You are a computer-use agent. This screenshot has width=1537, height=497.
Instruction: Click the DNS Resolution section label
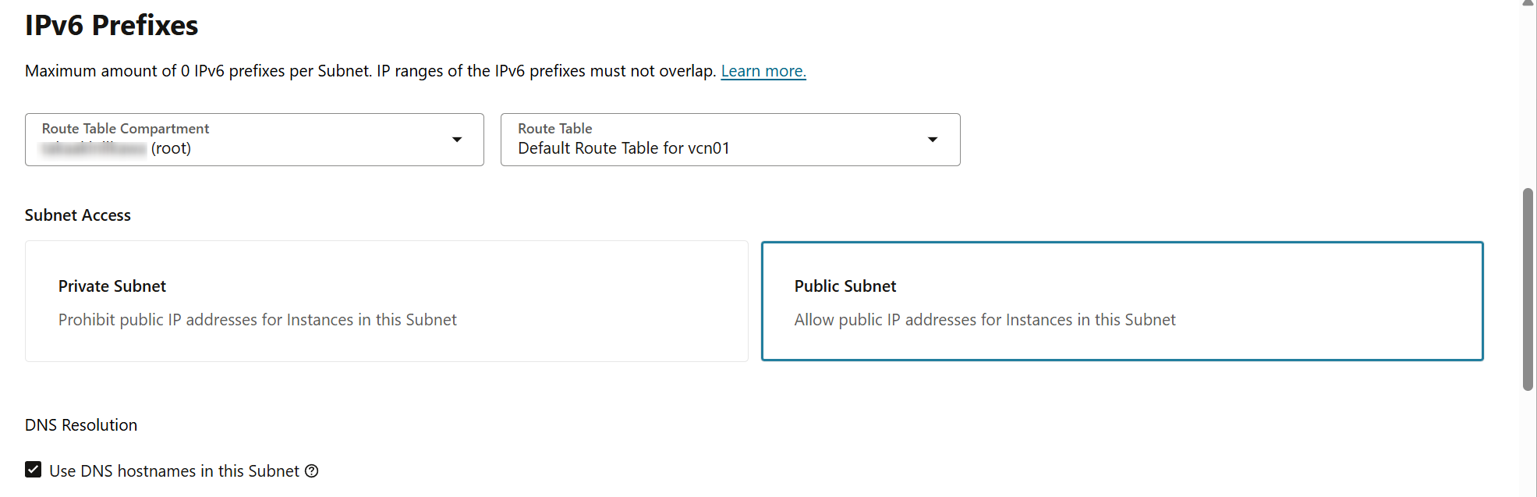point(81,425)
